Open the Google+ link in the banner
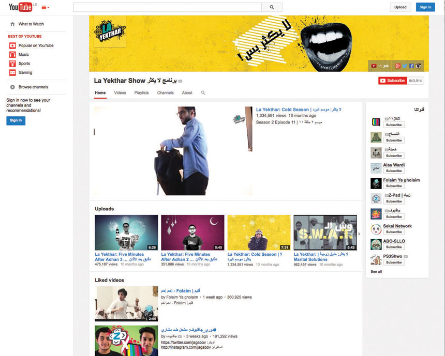This screenshot has width=445, height=356. point(398,66)
